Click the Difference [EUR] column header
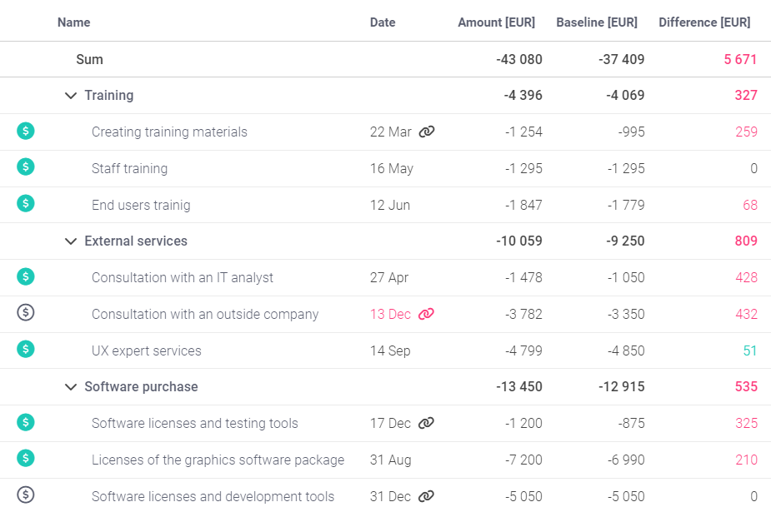The height and width of the screenshot is (512, 771). pyautogui.click(x=703, y=22)
